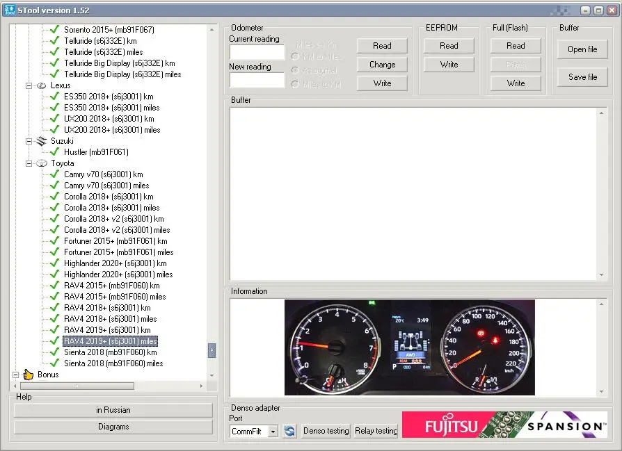622x451 pixels.
Task: Click the Fujitsu Spansion banner
Action: click(504, 425)
